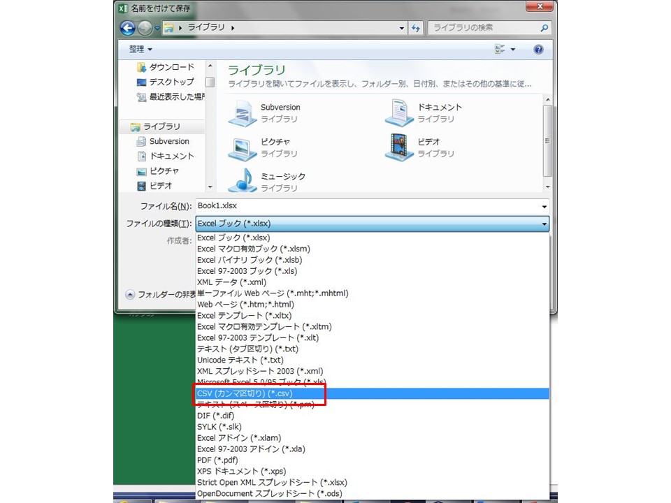Open the ビデオ library in main pane

point(399,147)
